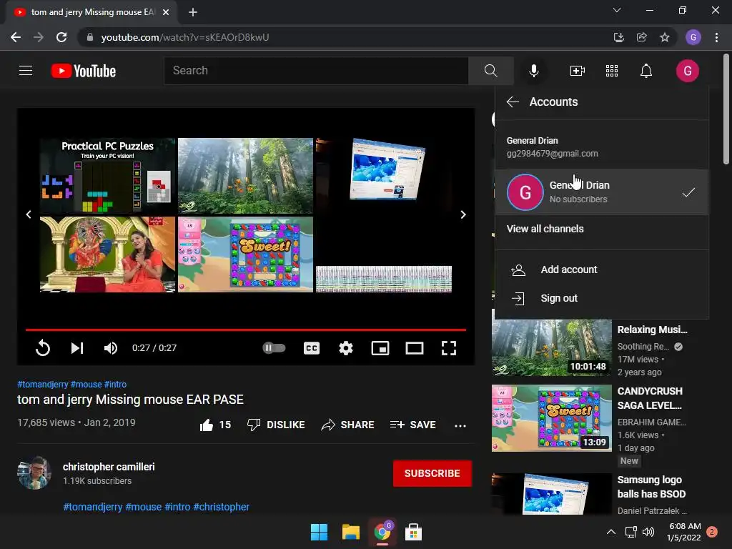Open the christopher camilleri channel name
Viewport: 732px width, 549px height.
(109, 467)
